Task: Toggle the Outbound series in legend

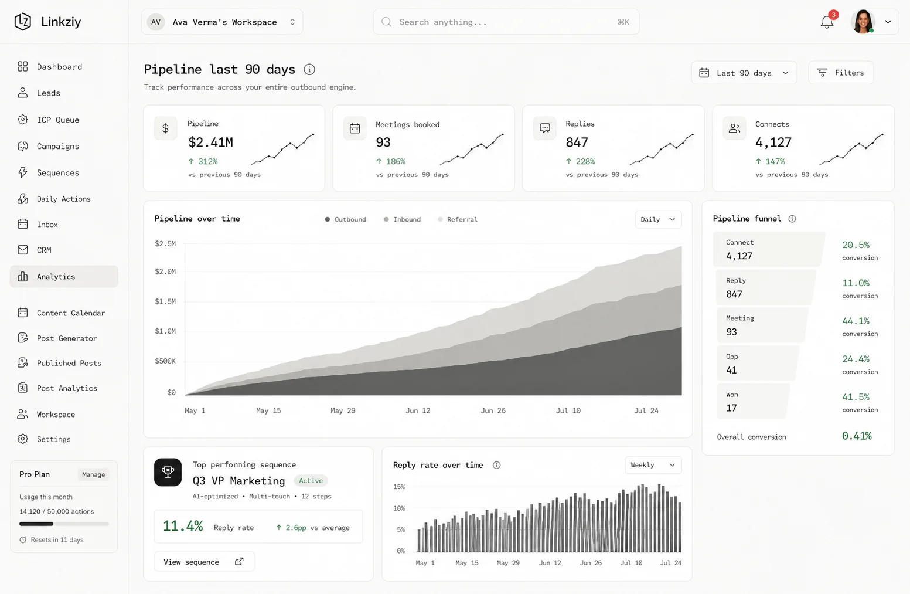Action: [x=345, y=219]
